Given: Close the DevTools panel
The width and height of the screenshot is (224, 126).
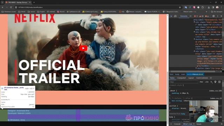Looking at the screenshot, I should 221,16.
